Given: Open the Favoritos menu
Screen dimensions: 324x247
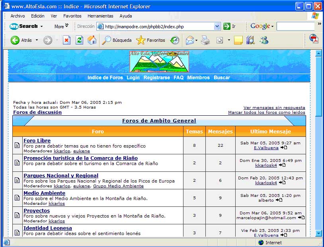Looking at the screenshot, I should (72, 16).
